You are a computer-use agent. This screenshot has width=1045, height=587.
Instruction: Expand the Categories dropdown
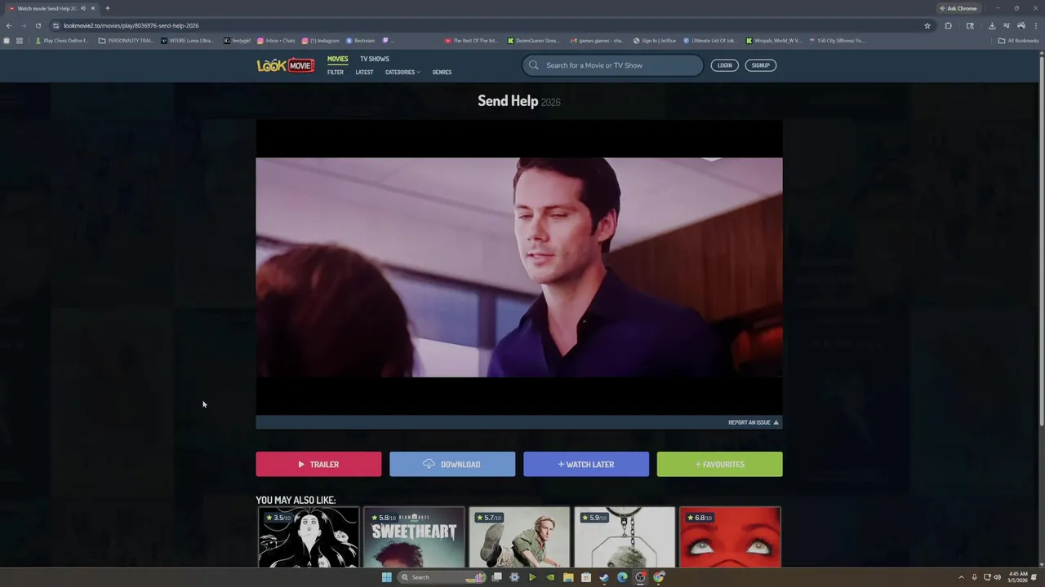click(402, 72)
